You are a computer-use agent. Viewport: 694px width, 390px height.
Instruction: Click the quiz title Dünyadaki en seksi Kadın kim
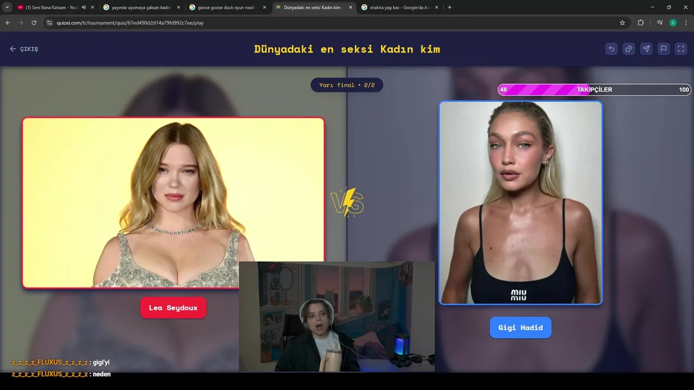pos(347,49)
